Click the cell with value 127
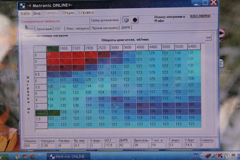The width and height of the screenshot is (240, 160). (x=79, y=86)
